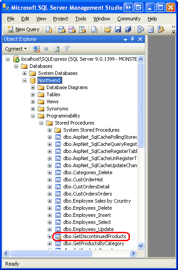Click the Analysis Services XMLA Query icon
The image size is (178, 270).
pos(82,29)
